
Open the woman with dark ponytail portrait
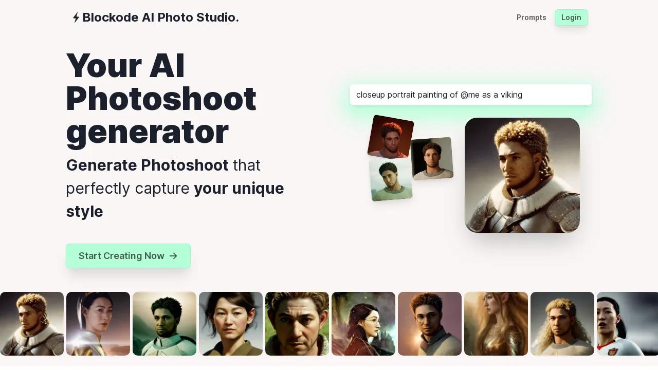tap(231, 324)
